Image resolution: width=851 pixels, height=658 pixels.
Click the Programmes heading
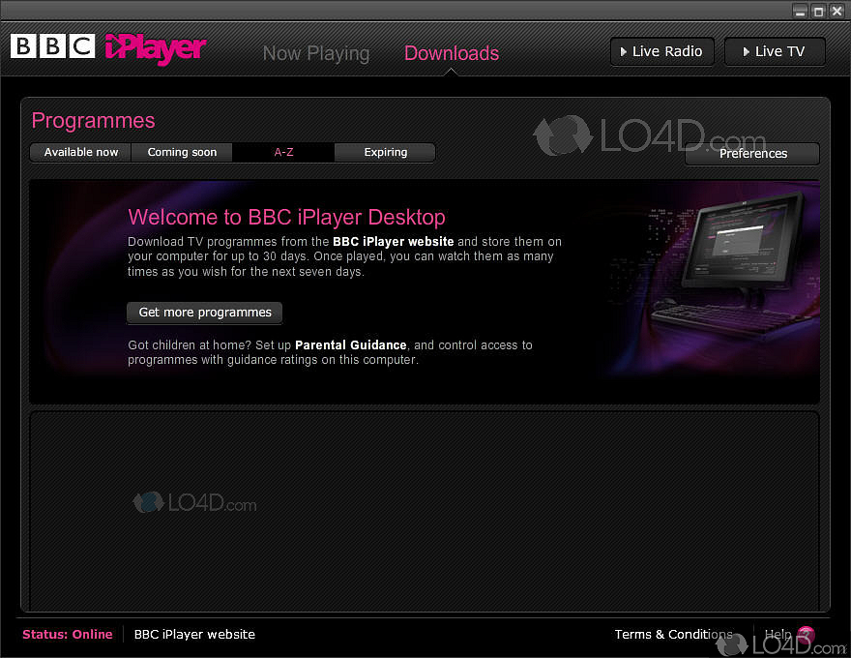point(94,121)
